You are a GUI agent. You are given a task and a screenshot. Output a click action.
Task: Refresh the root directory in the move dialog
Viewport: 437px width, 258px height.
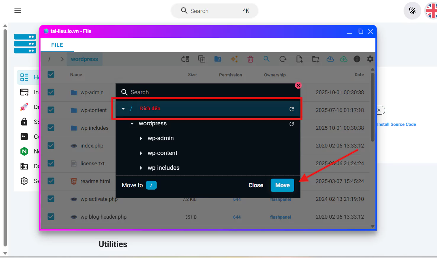tap(292, 109)
